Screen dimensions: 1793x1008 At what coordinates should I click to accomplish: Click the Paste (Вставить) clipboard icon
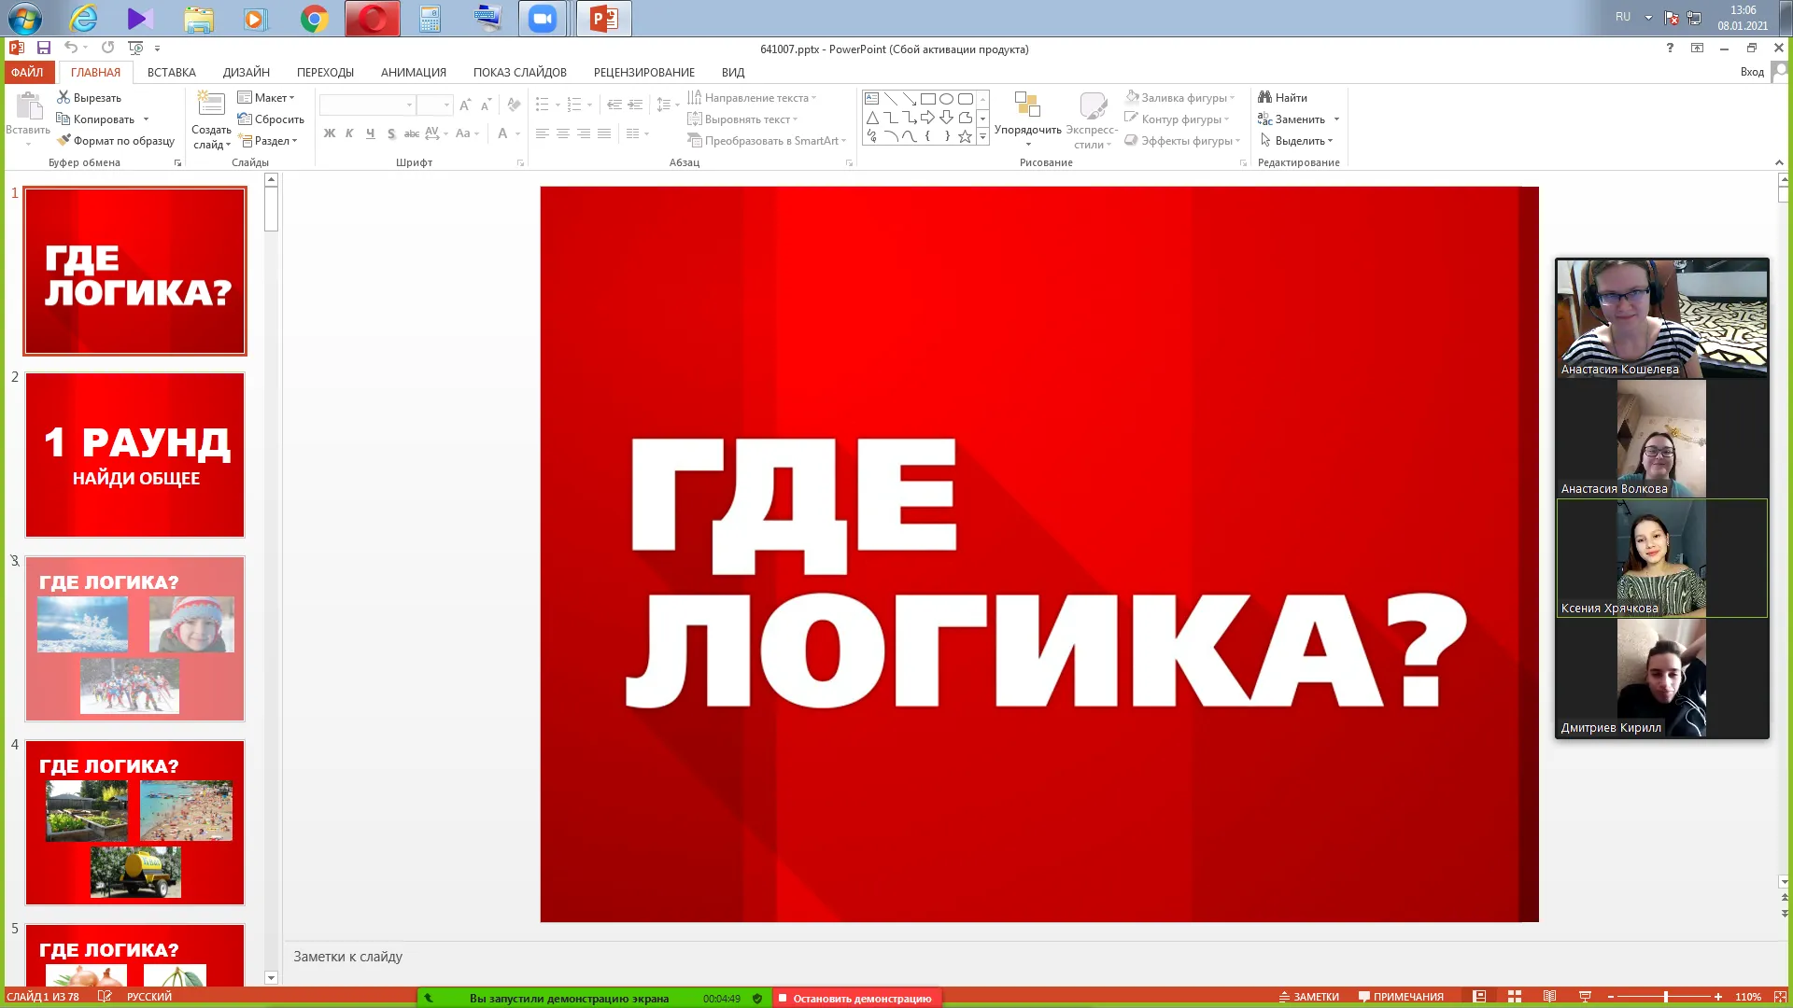29,107
